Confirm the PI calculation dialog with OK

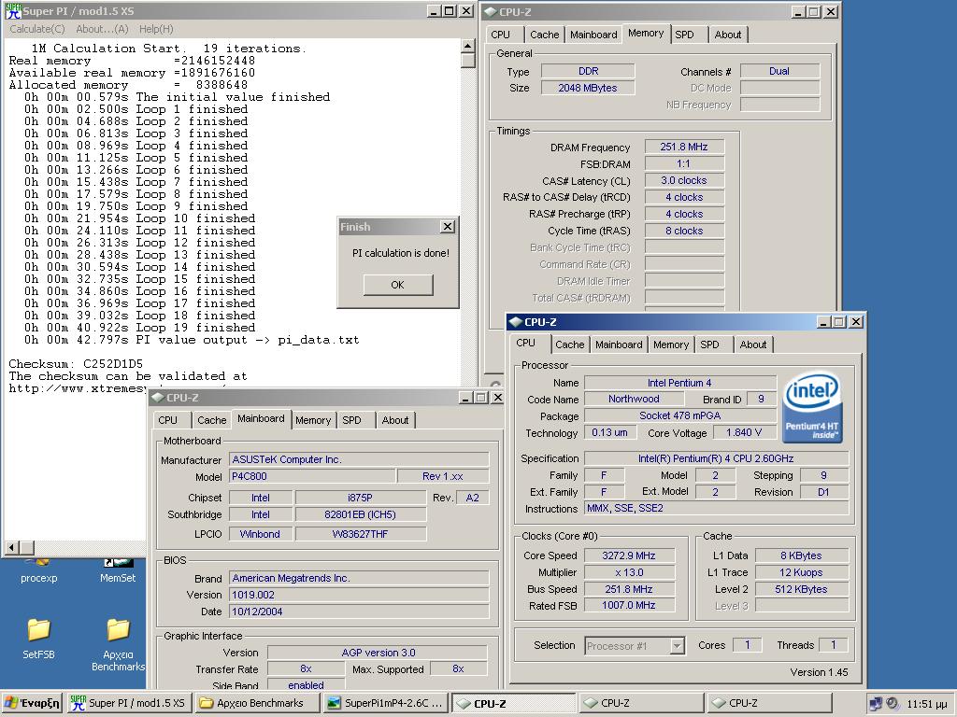tap(398, 285)
